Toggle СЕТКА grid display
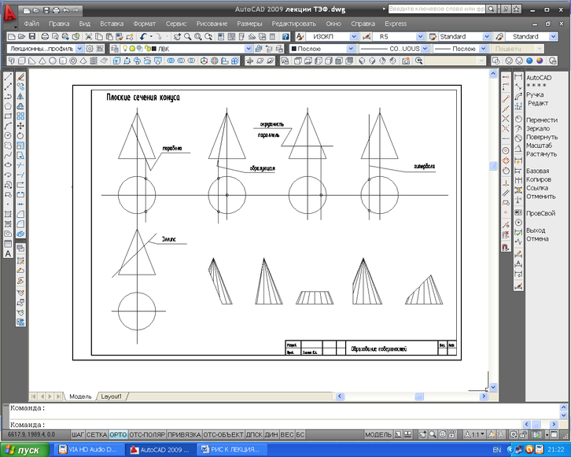This screenshot has width=571, height=457. coord(97,434)
